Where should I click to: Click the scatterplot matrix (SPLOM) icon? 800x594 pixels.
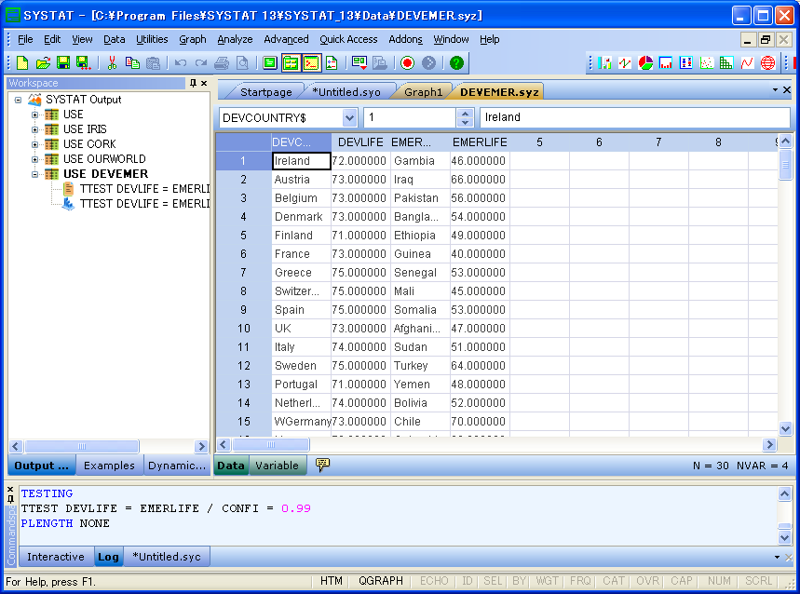[726, 62]
